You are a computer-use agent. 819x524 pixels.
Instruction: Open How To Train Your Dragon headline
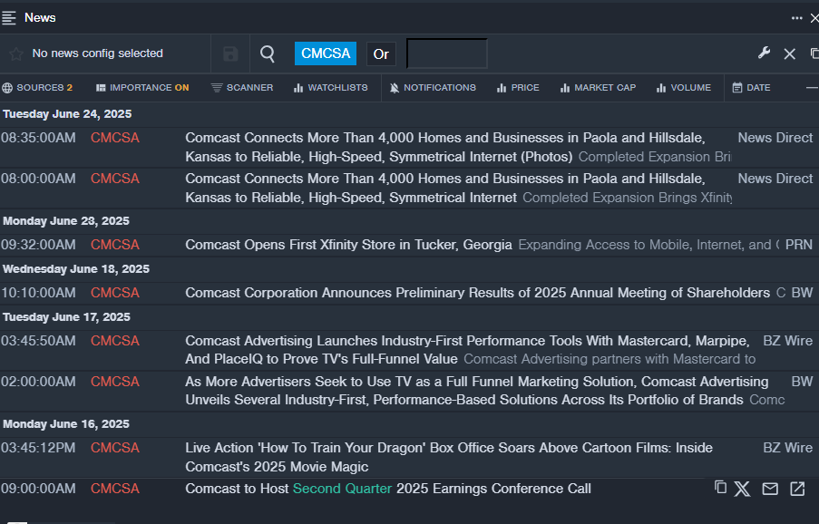pos(449,457)
